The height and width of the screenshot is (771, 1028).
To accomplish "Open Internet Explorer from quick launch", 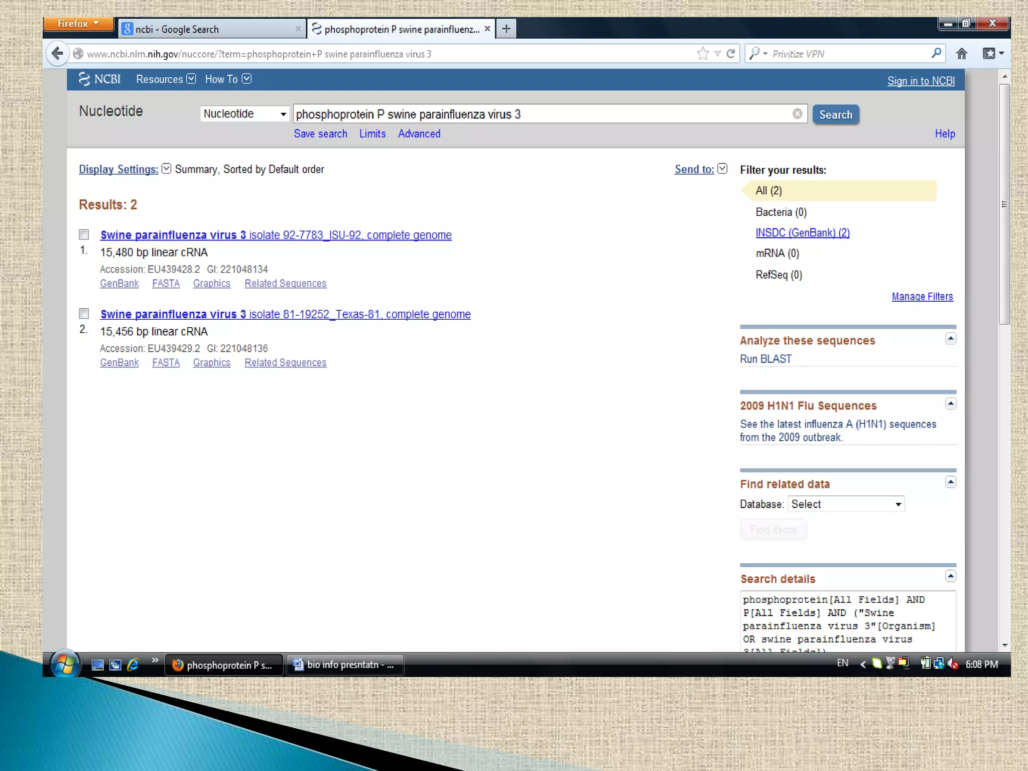I will click(133, 665).
